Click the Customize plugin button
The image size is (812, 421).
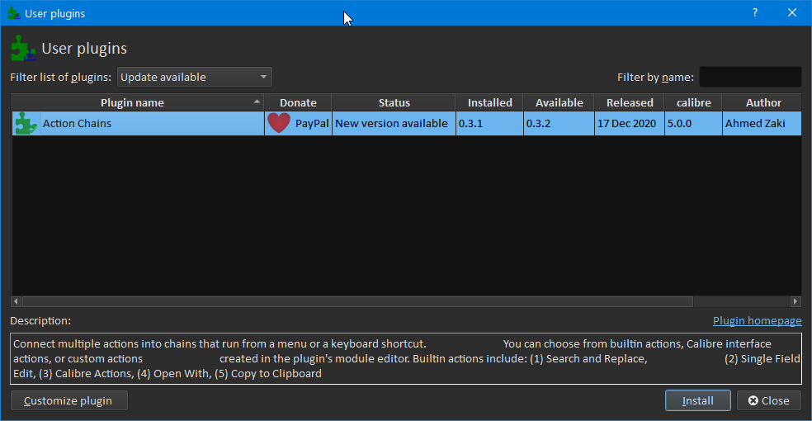pos(68,401)
